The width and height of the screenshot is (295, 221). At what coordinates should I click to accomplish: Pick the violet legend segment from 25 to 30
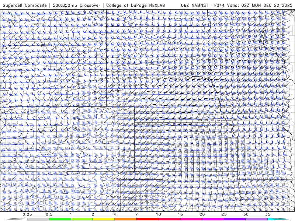coord(235,219)
